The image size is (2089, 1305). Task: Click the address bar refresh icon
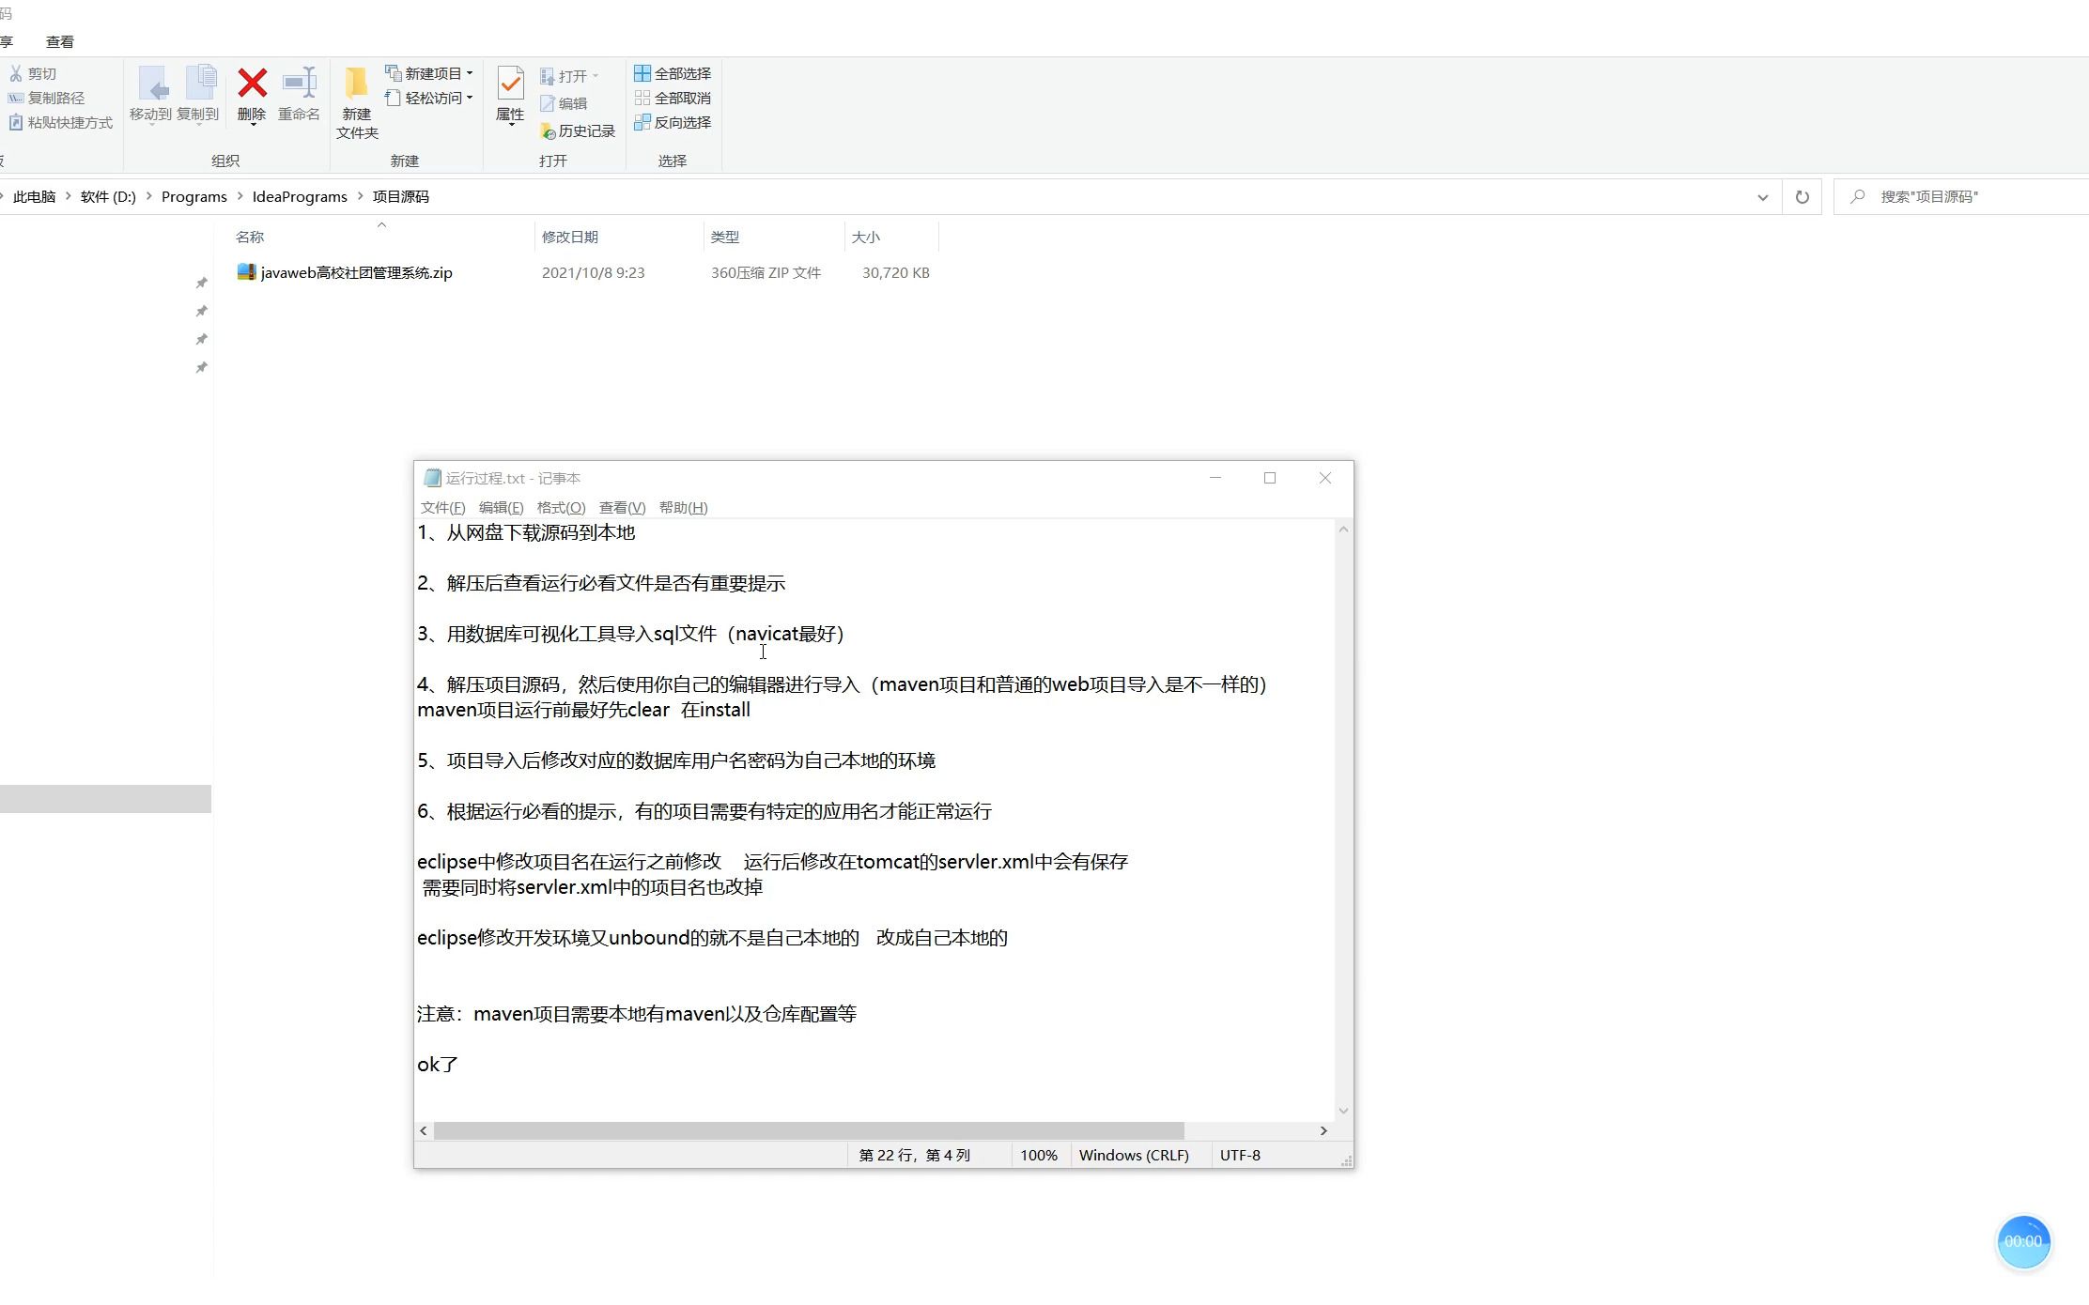[1802, 197]
